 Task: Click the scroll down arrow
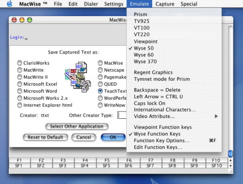[230, 166]
